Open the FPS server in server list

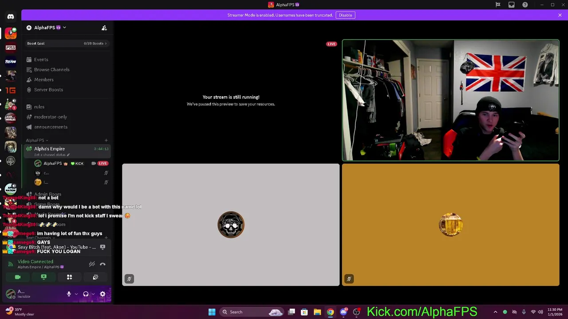(x=11, y=47)
